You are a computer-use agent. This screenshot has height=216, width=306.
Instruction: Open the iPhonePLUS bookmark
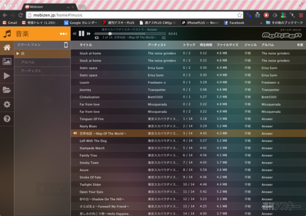(x=200, y=23)
